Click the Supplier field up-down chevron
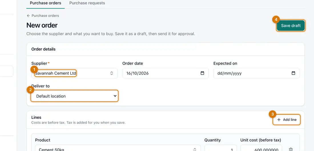This screenshot has height=151, width=314. click(x=112, y=73)
